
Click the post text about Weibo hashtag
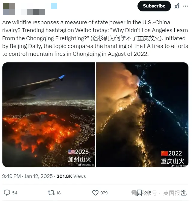95,38
